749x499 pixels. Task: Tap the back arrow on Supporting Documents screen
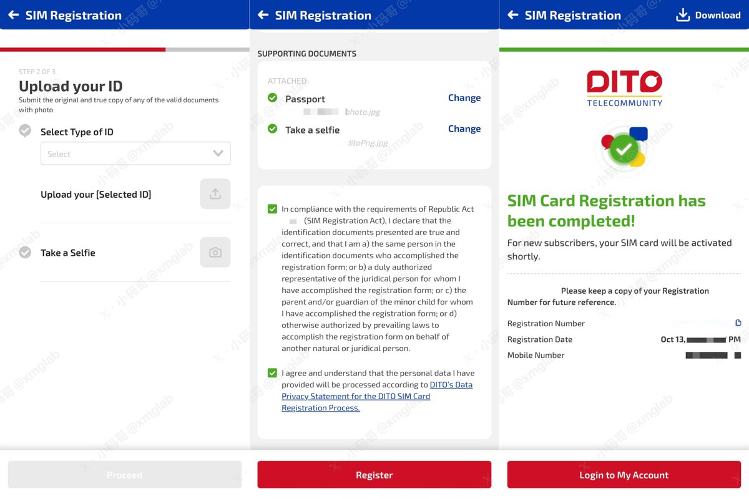pyautogui.click(x=263, y=15)
